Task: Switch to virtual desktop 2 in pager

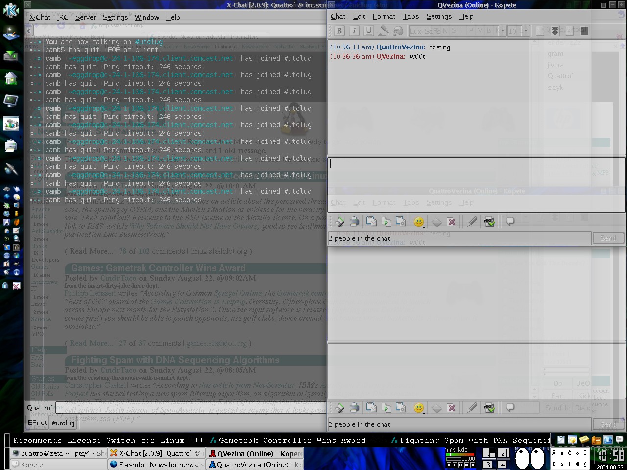Action: [503, 453]
